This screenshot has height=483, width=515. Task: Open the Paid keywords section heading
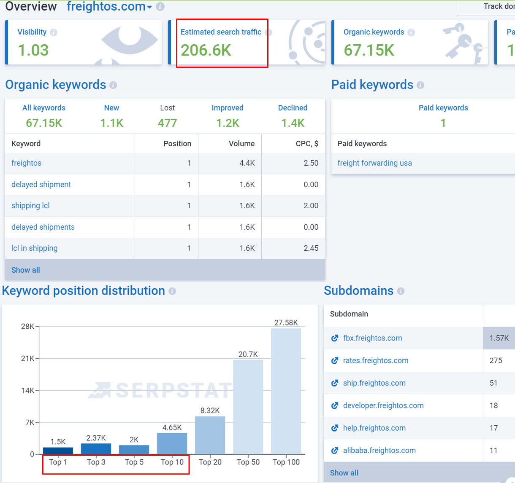coord(372,85)
